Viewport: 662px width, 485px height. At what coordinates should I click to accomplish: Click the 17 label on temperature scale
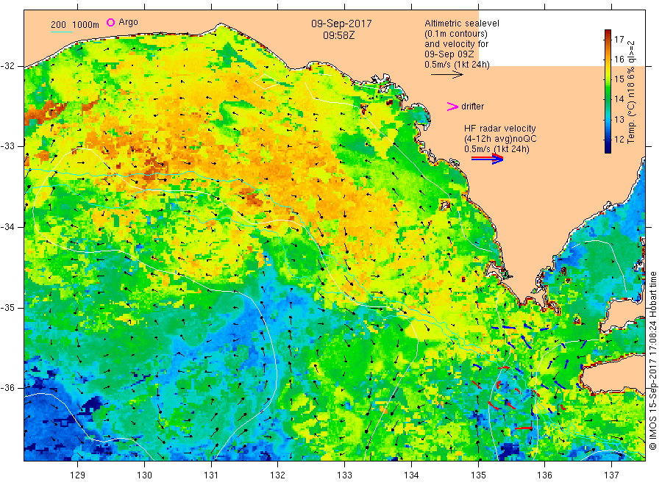point(619,39)
